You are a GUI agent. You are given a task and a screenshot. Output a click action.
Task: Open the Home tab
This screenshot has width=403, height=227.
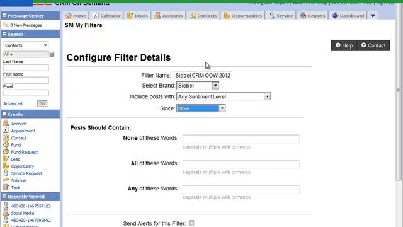click(76, 15)
